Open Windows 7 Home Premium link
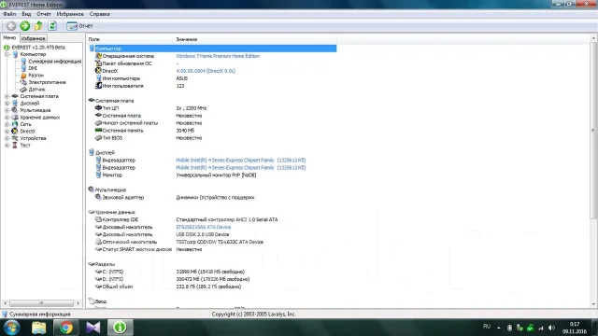The height and width of the screenshot is (336, 598). click(218, 56)
